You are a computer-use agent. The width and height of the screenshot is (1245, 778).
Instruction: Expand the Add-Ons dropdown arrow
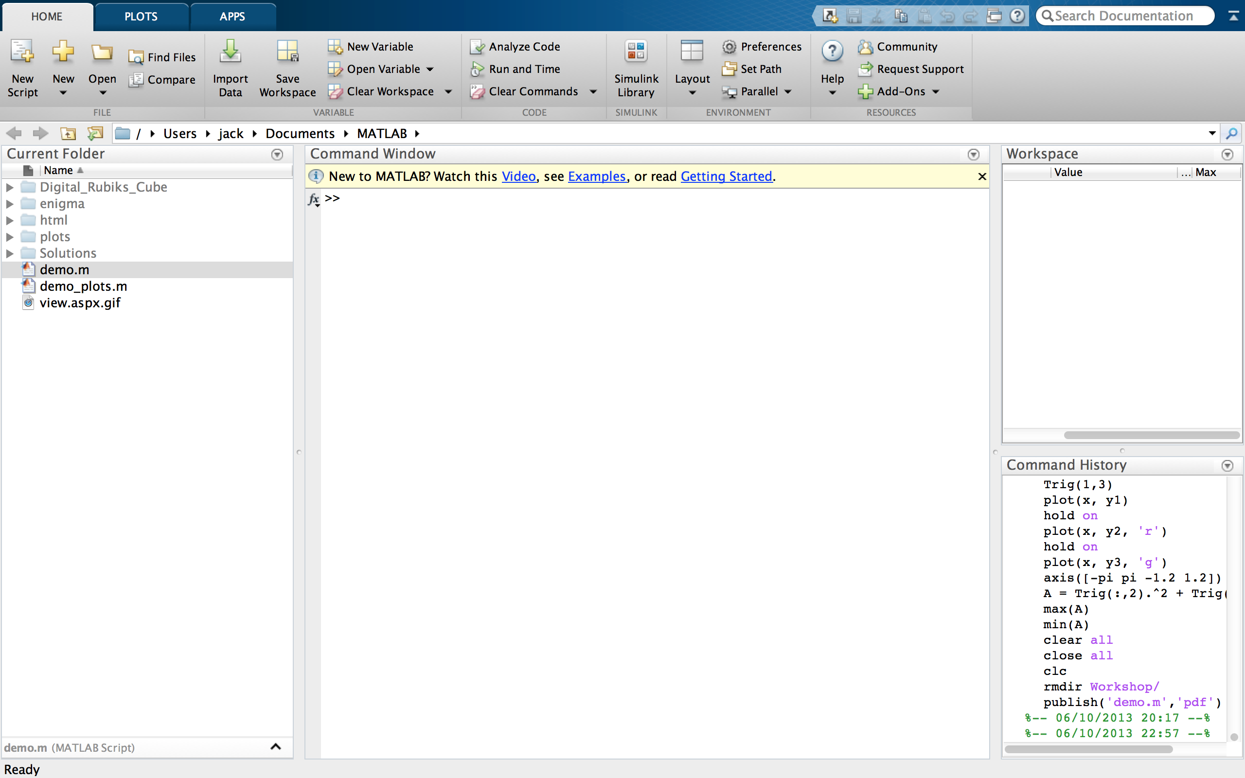[x=936, y=91]
